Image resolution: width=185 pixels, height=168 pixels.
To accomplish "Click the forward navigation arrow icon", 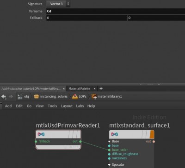I will point(11,97).
